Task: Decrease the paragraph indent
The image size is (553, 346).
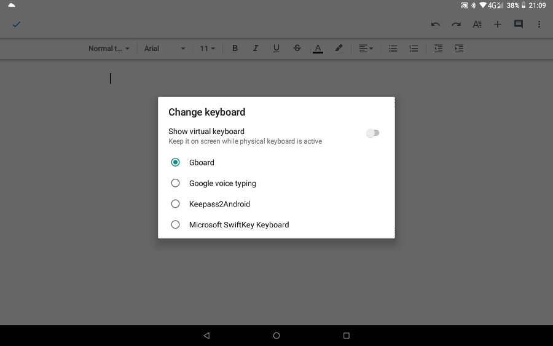Action: coord(438,49)
